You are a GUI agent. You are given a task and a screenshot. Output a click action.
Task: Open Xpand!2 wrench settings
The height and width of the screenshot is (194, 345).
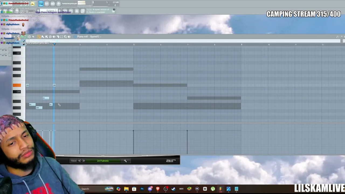[125, 161]
